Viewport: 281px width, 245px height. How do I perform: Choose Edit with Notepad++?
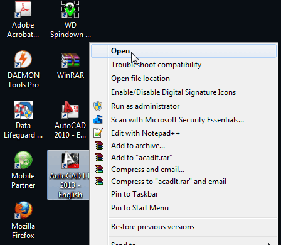184,133
